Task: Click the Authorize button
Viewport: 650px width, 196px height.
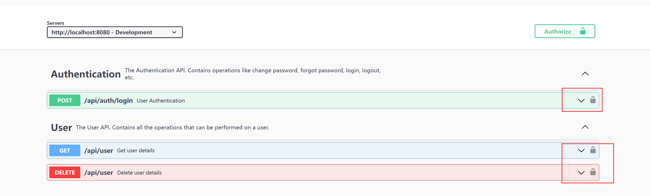Action: [565, 31]
